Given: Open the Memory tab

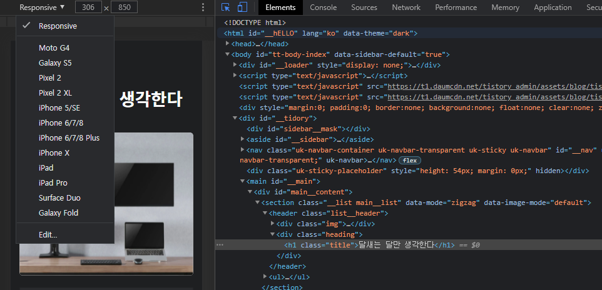Looking at the screenshot, I should tap(505, 7).
